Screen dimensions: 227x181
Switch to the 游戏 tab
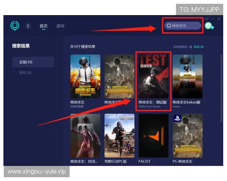[x=61, y=26]
